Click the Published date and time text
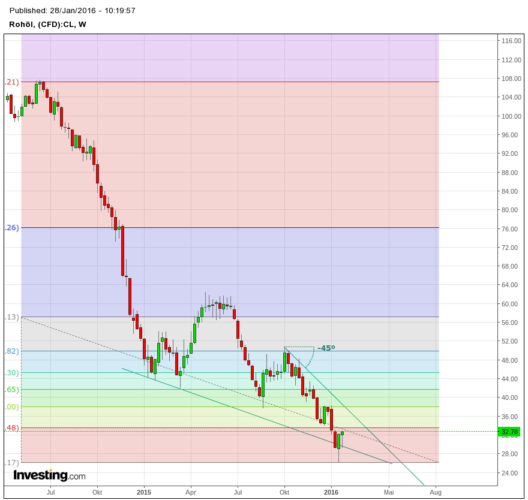 coord(73,10)
